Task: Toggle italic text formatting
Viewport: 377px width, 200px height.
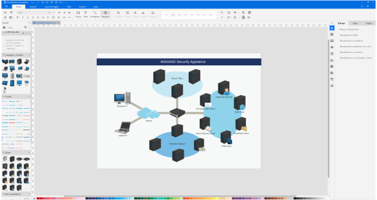Action: point(23,18)
